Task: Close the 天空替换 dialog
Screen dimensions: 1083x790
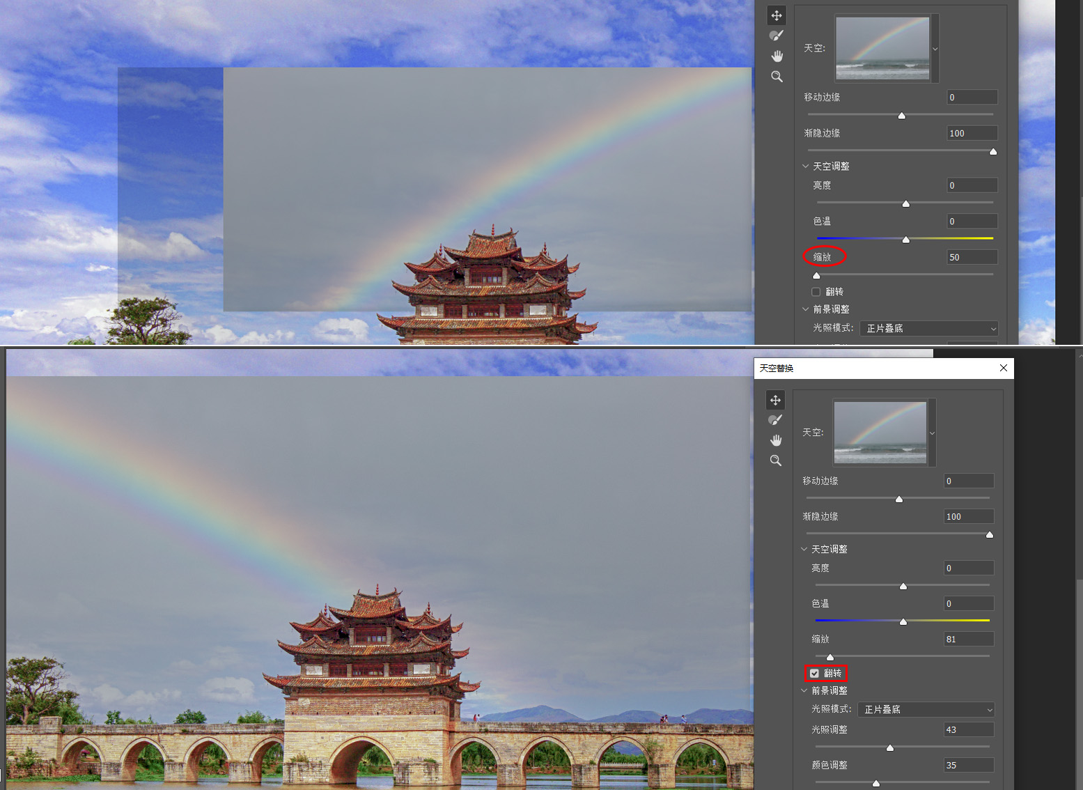Action: [x=1003, y=368]
